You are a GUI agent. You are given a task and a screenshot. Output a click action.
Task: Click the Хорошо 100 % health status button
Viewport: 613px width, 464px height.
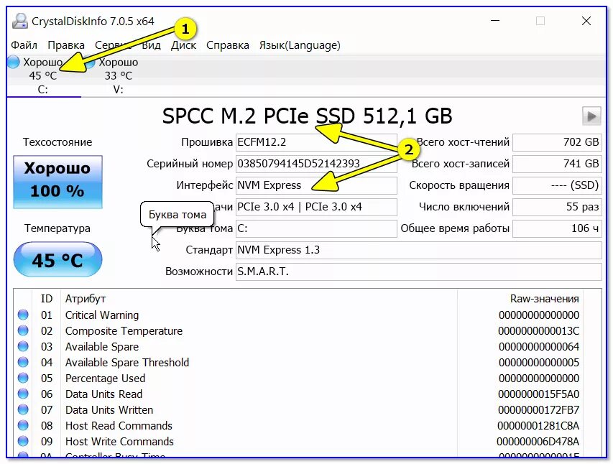pos(58,182)
